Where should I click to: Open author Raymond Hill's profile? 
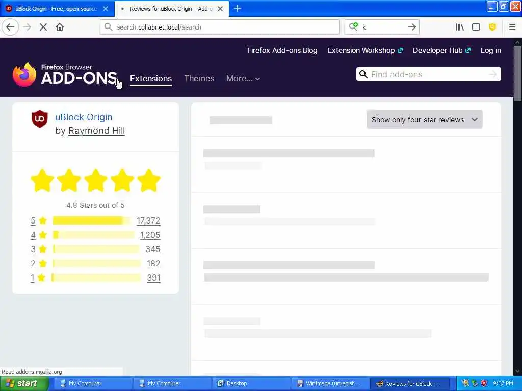tap(96, 131)
